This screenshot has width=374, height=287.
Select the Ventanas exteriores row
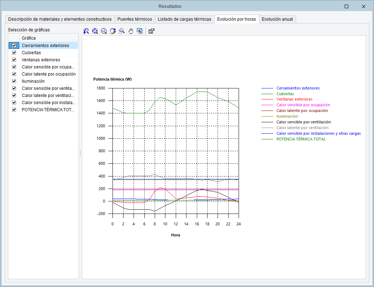point(41,60)
